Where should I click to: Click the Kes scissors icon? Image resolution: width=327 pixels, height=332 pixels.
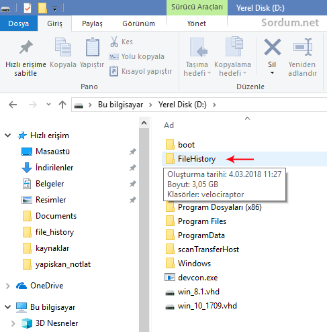[x=114, y=42]
